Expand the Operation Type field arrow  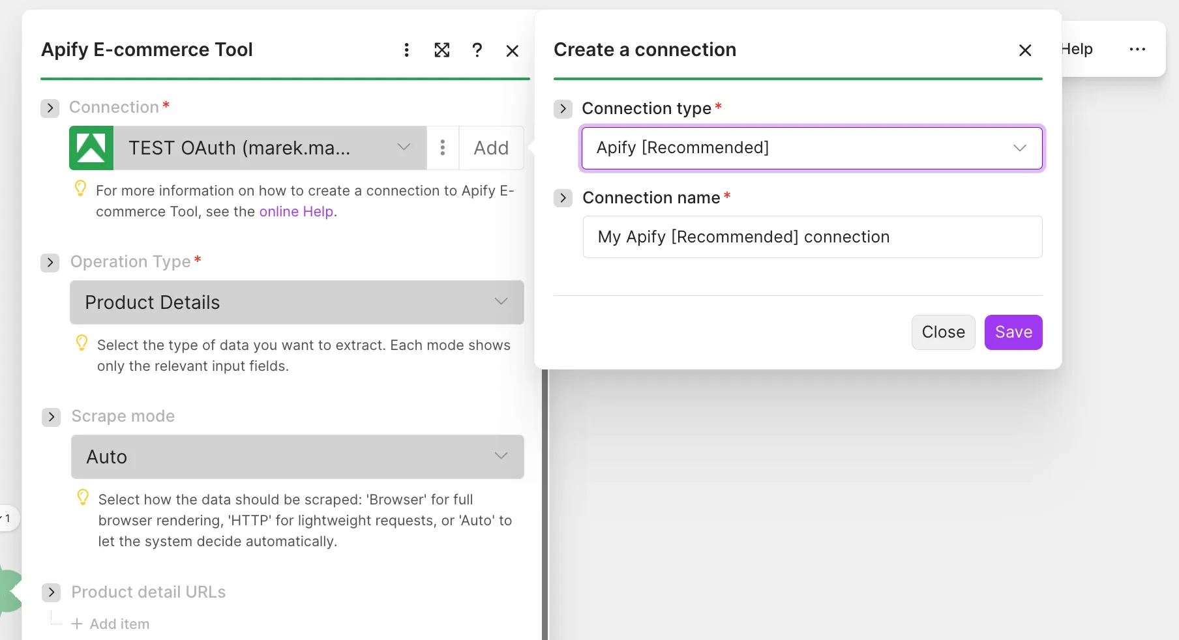(50, 263)
